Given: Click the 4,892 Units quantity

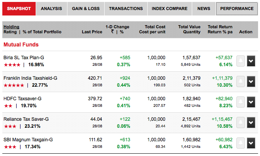Looking at the screenshot, I should (x=191, y=126).
